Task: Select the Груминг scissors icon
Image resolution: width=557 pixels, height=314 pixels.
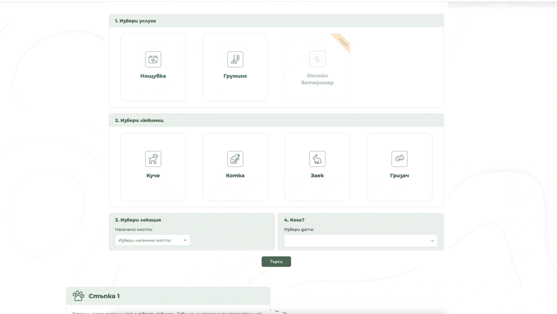Action: (235, 59)
